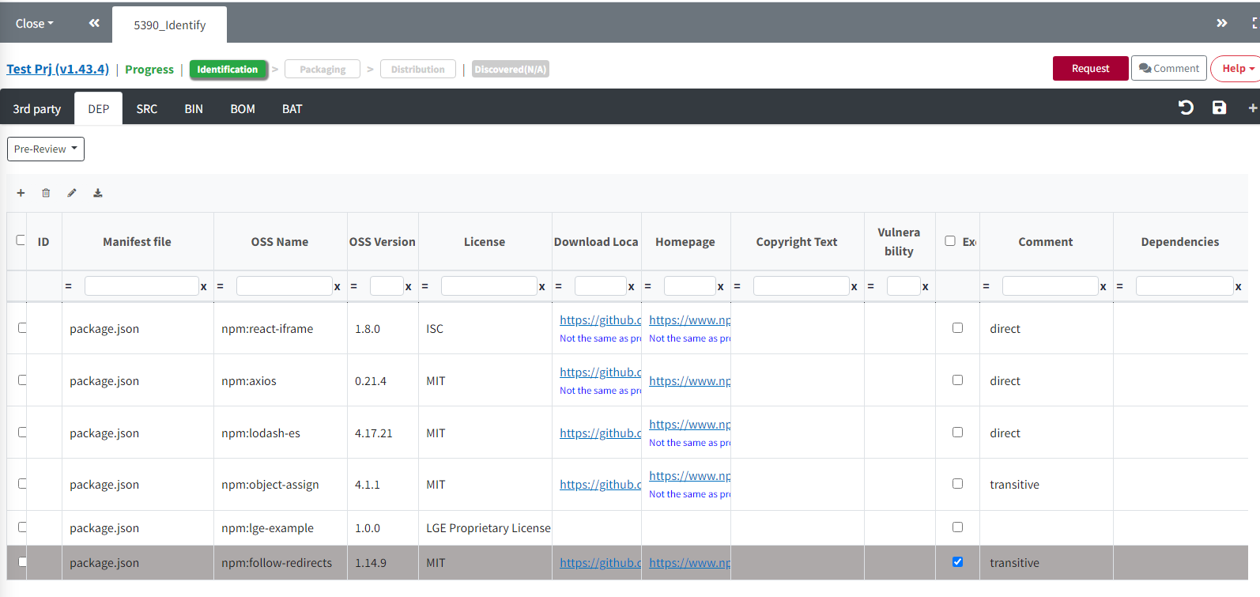The image size is (1260, 597).
Task: Click the plus icon in dark tab bar
Action: 1253,108
